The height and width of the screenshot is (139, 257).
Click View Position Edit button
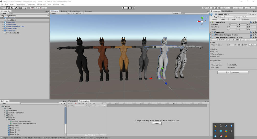253,45
